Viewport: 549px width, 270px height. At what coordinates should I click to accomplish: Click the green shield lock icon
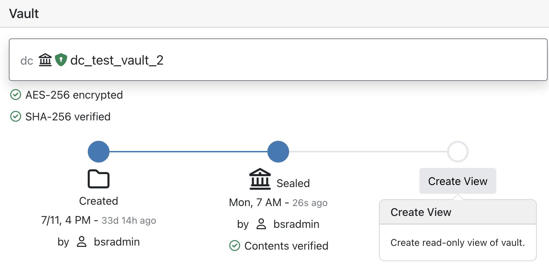(61, 60)
